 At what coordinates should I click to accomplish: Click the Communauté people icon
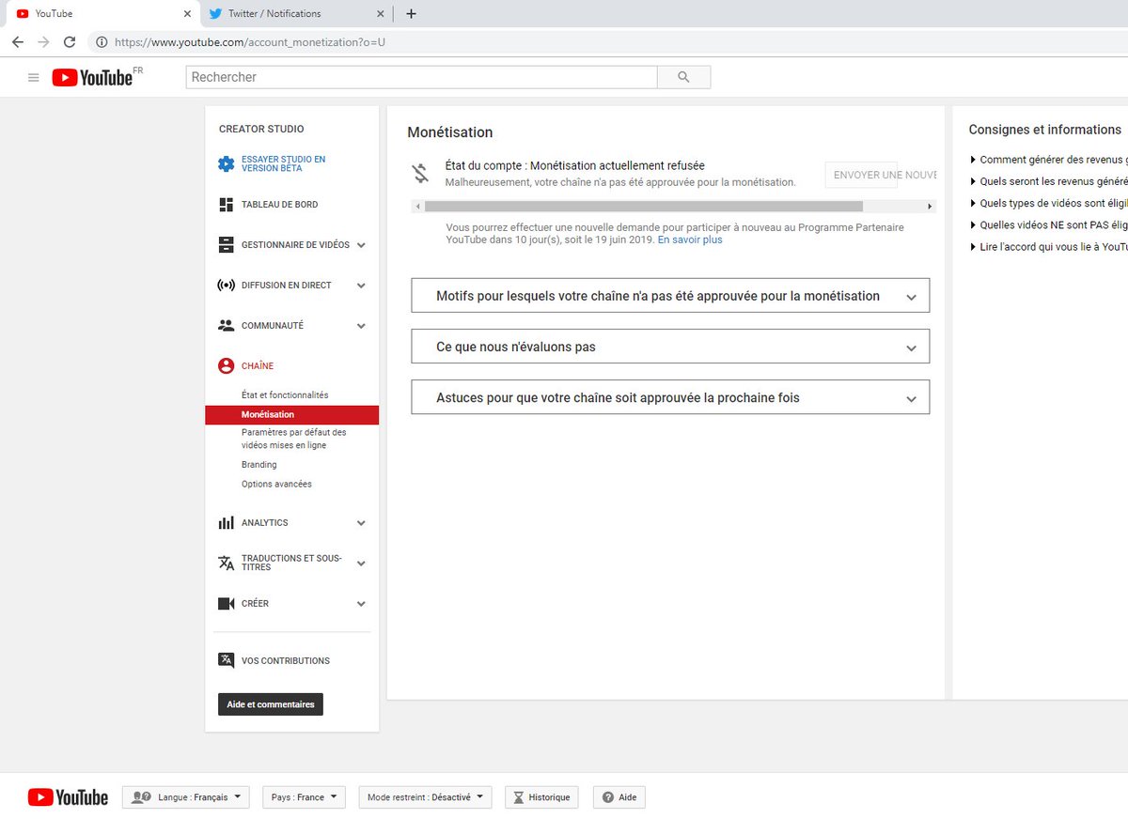click(x=226, y=326)
